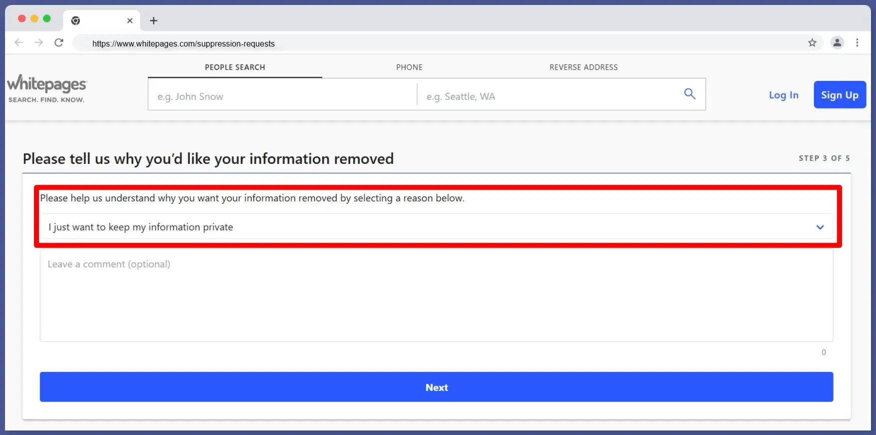Switch to the PHONE tab
Image resolution: width=876 pixels, height=435 pixels.
pyautogui.click(x=409, y=67)
